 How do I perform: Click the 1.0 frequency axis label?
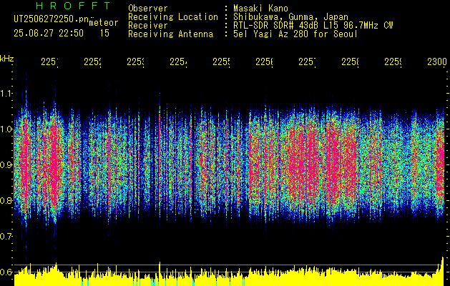tap(6, 129)
